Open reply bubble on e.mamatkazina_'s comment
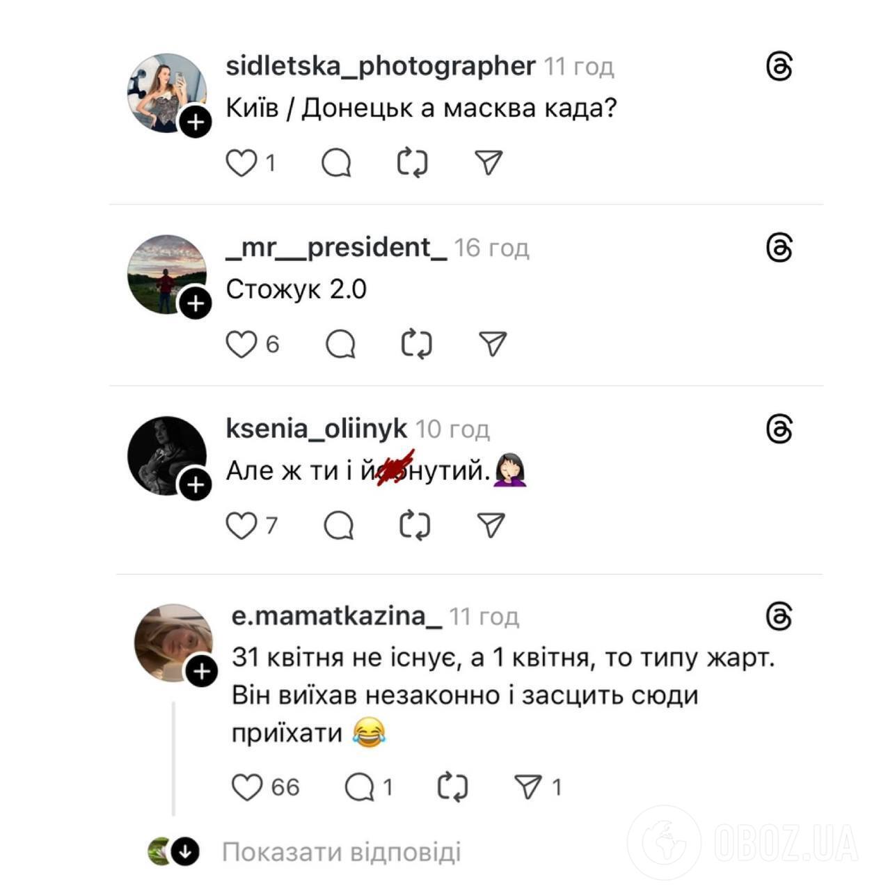Image resolution: width=872 pixels, height=891 pixels. pyautogui.click(x=360, y=787)
